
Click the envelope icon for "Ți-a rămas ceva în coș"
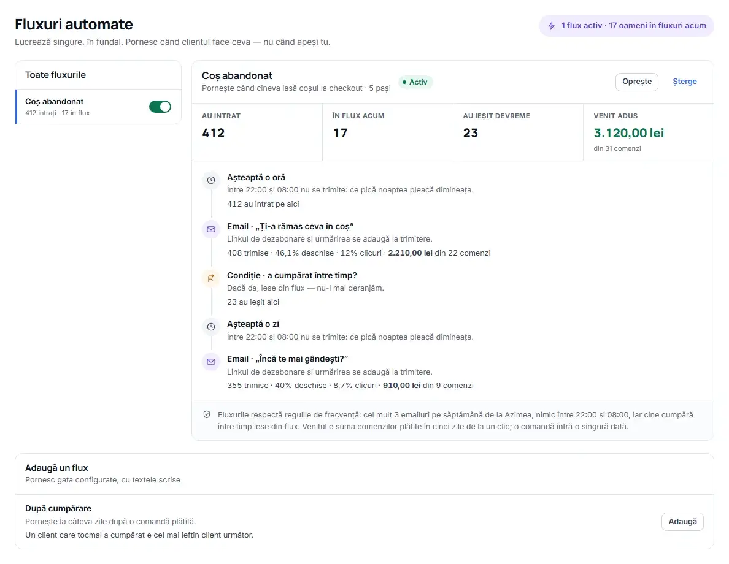(211, 229)
